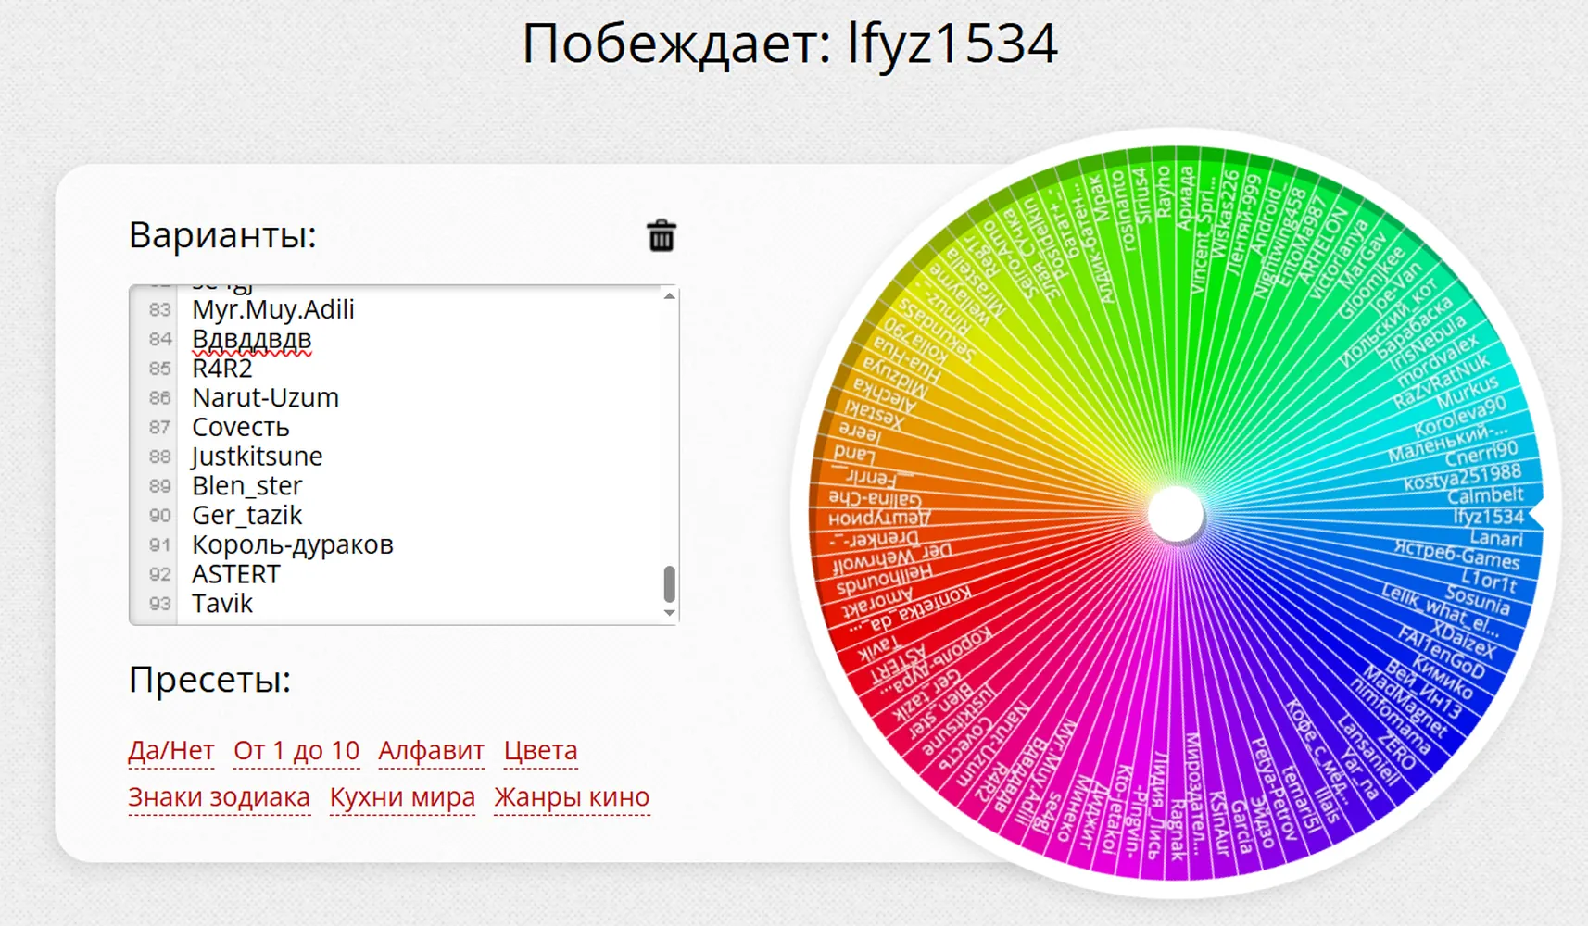Click the Koroleva90 wheel segment
The width and height of the screenshot is (1588, 926).
pos(1460,417)
